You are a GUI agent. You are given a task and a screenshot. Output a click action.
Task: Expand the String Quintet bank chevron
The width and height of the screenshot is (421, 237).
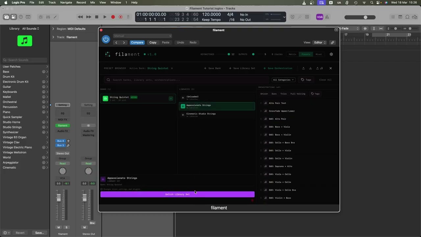(x=171, y=98)
